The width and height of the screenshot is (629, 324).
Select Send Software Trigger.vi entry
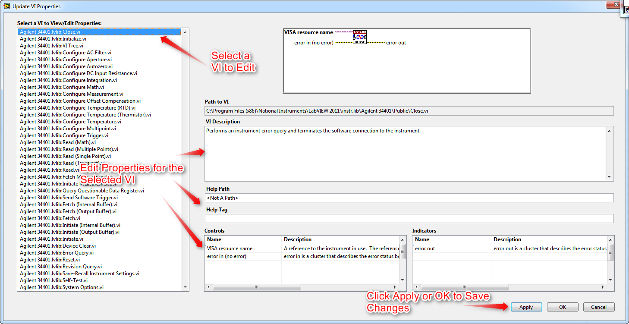coord(100,198)
